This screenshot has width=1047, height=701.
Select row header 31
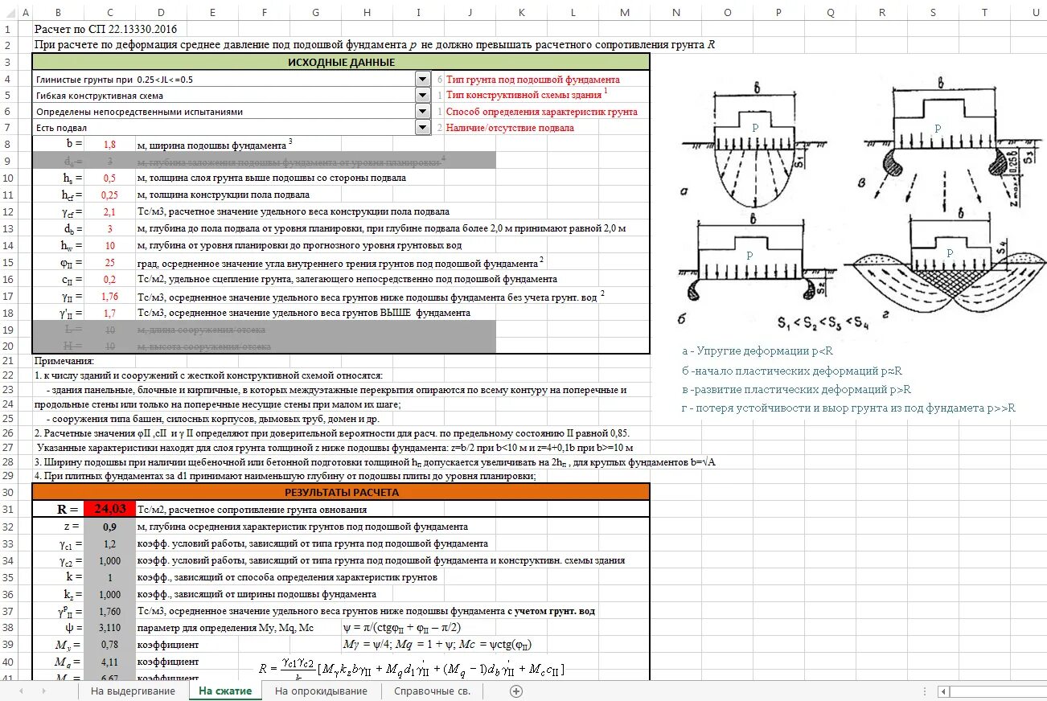tap(8, 508)
